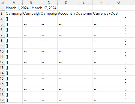Click the Campaign header cell in column A

(x=14, y=13)
